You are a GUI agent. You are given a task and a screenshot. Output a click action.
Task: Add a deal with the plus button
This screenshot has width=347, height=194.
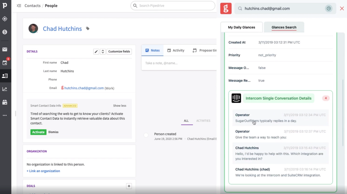(x=129, y=186)
